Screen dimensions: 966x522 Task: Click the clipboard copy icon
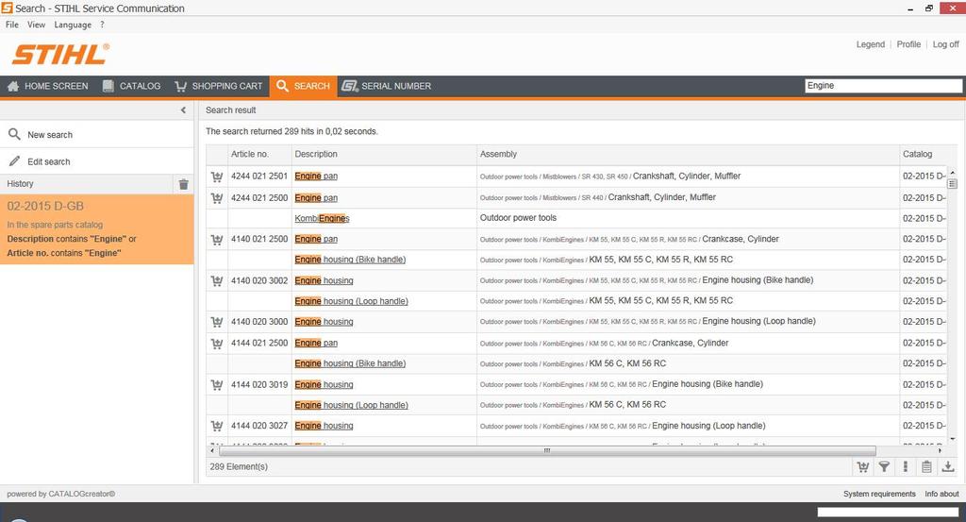tap(926, 466)
